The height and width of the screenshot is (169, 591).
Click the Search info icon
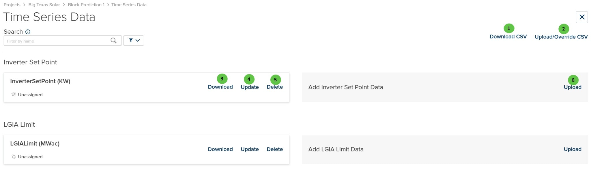coord(27,32)
